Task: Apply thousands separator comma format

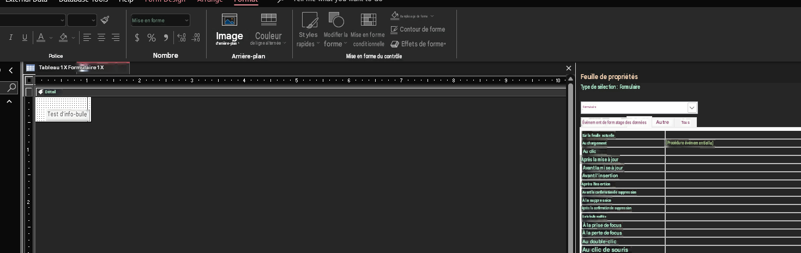Action: click(166, 38)
